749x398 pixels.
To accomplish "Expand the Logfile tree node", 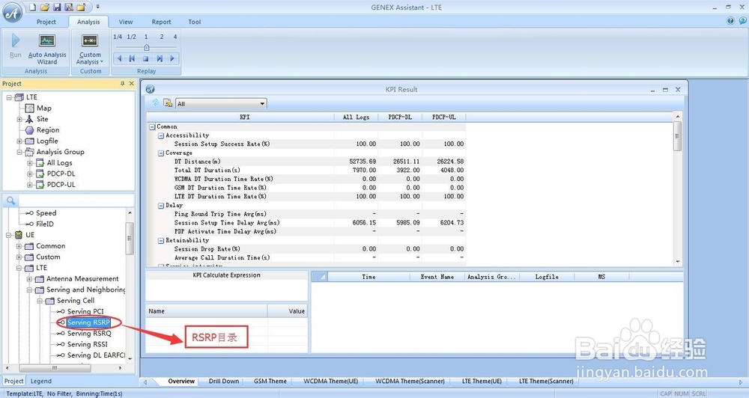I will pyautogui.click(x=19, y=141).
